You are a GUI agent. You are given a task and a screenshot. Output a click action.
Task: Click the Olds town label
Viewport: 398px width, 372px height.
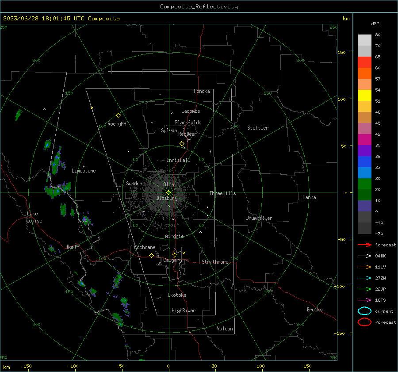(168, 184)
